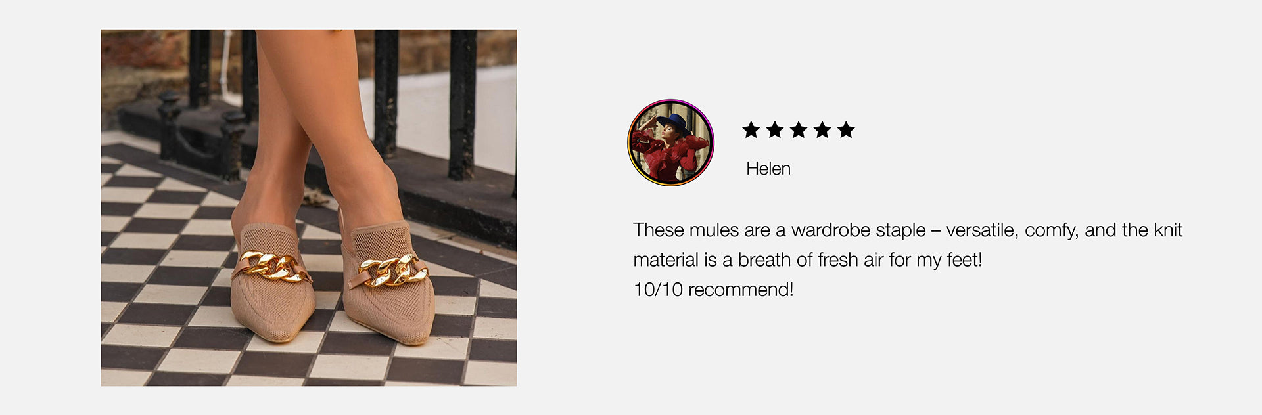Screen dimensions: 1262x415
Task: Click the right beige knit mule
Action: click(388, 284)
